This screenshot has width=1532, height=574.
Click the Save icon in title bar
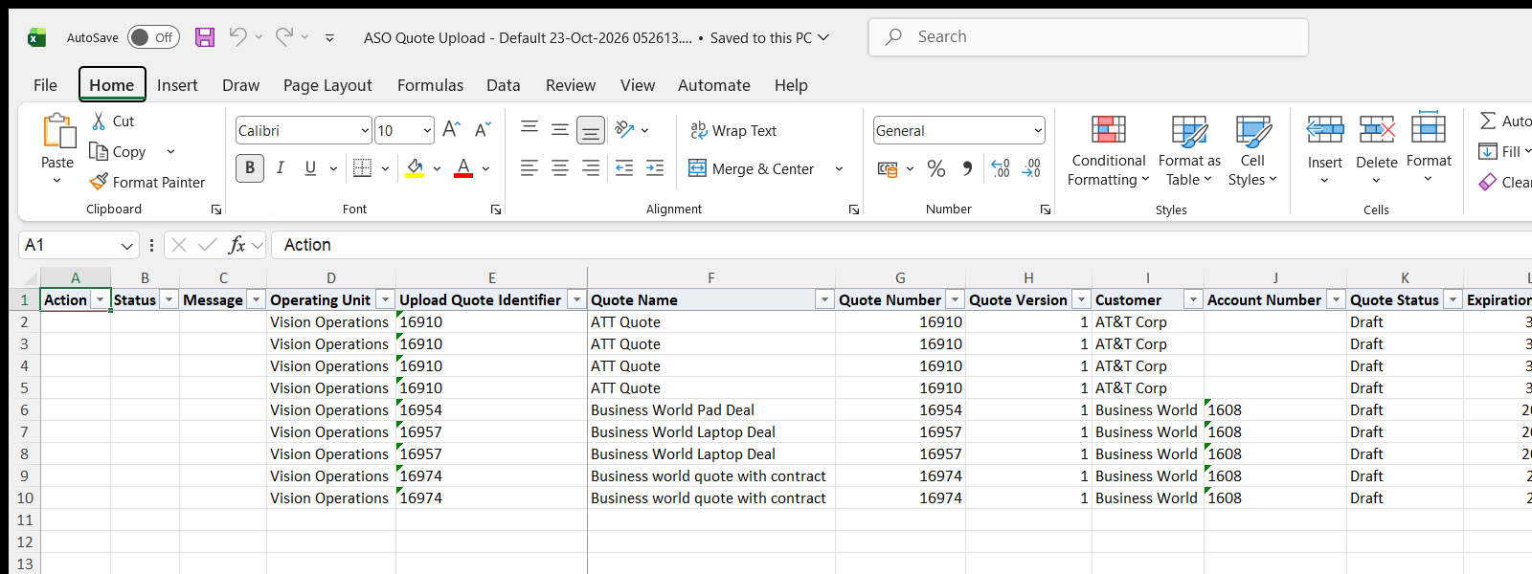point(205,37)
